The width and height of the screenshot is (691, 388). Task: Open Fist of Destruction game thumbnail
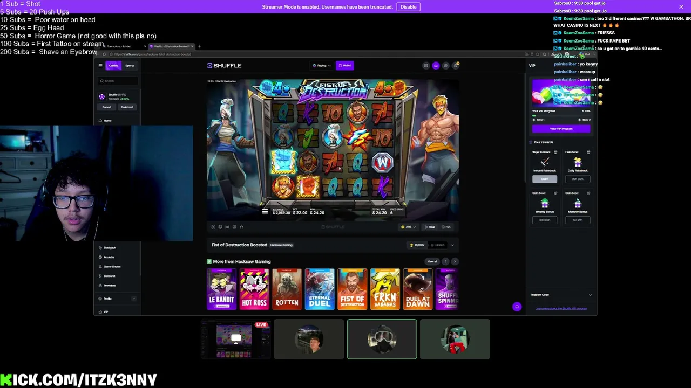[352, 289]
